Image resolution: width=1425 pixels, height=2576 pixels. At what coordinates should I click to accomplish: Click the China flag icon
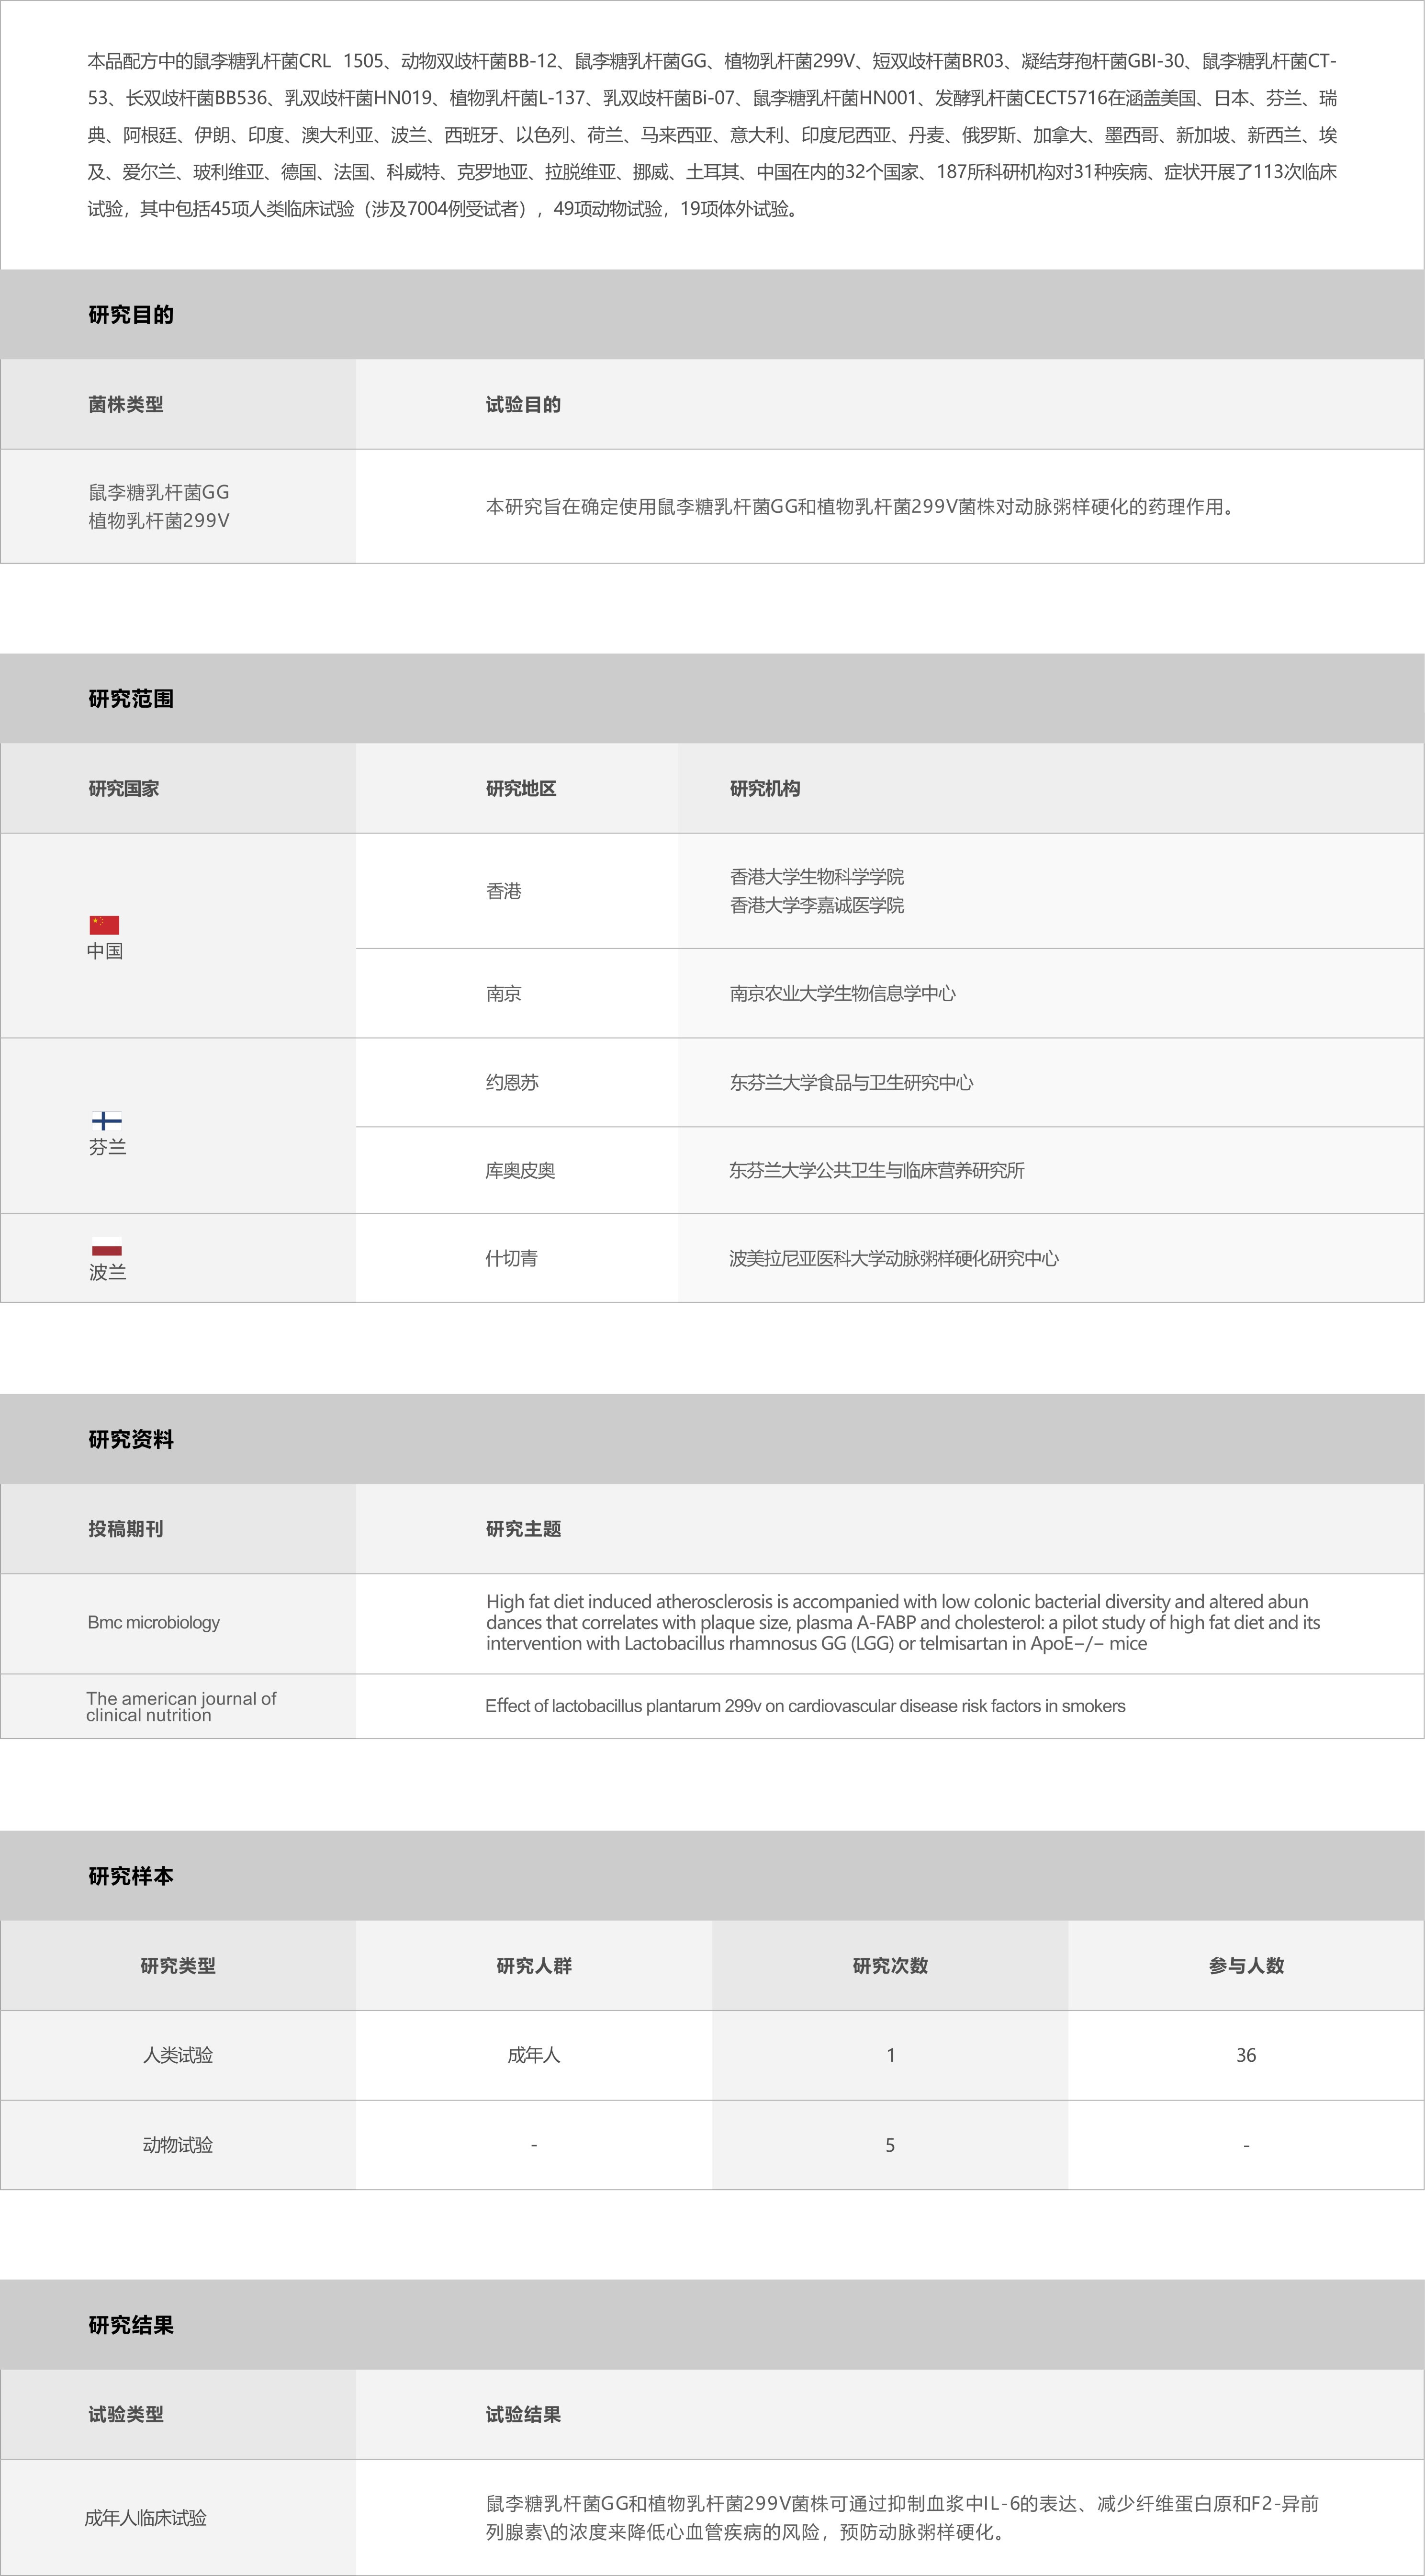point(104,925)
